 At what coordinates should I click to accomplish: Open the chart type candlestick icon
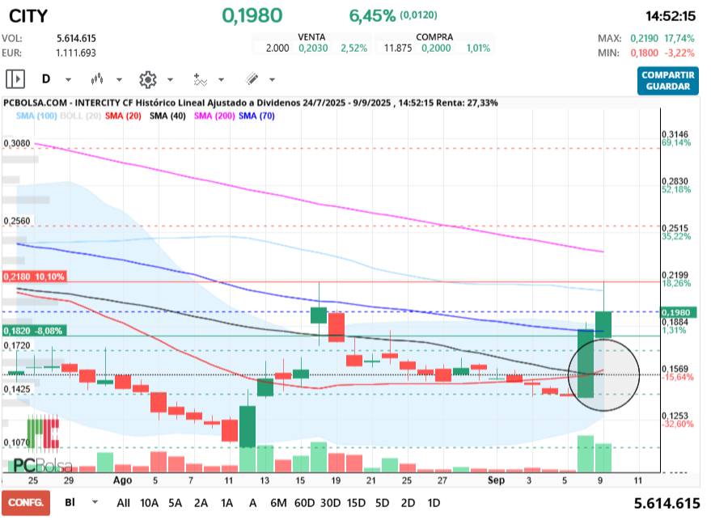pyautogui.click(x=96, y=79)
